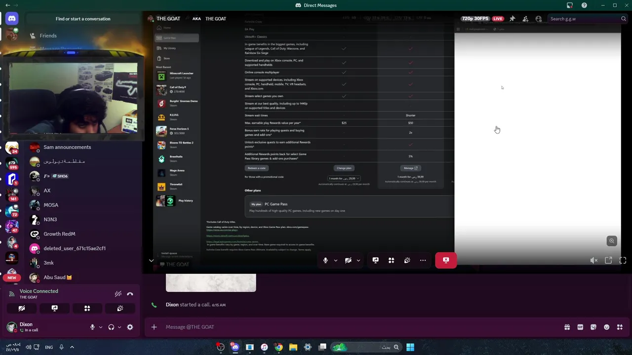
Task: Collapse call view with the down chevron
Action: point(151,260)
